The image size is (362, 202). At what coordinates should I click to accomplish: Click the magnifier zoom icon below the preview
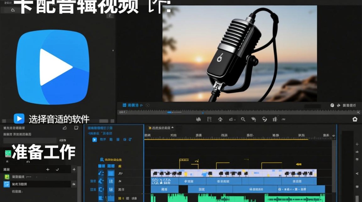(243, 119)
